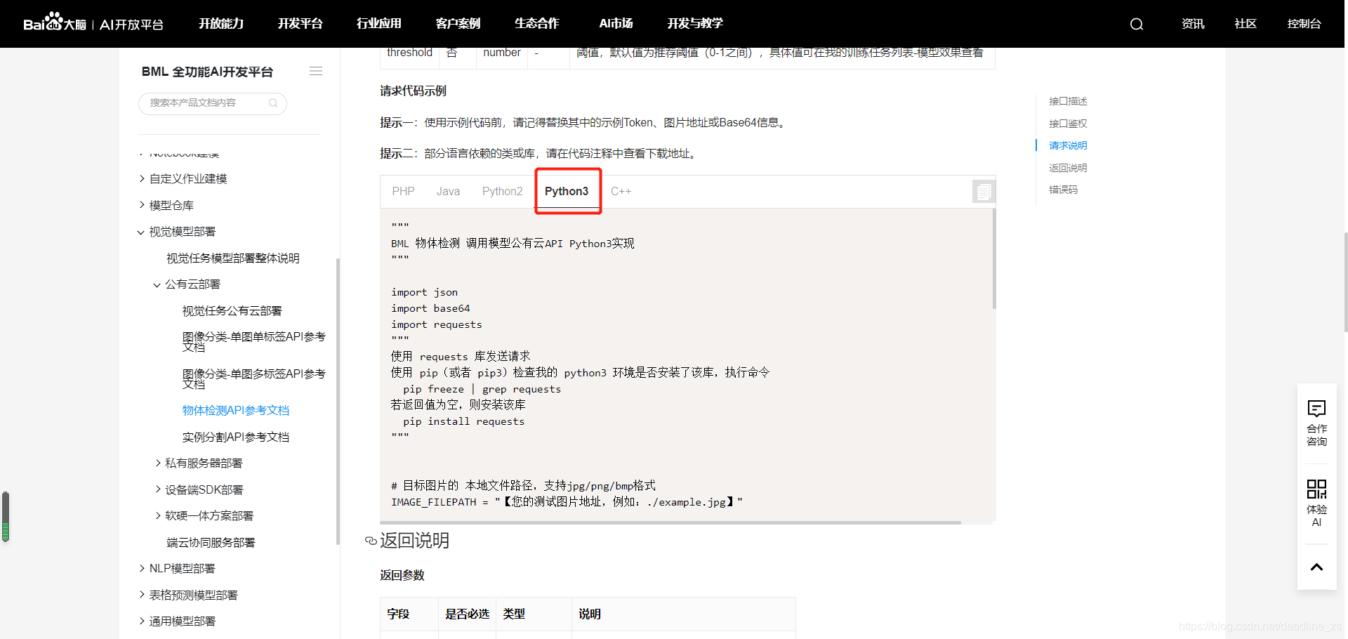
Task: Jump to 接口描述 in page outline
Action: 1068,101
